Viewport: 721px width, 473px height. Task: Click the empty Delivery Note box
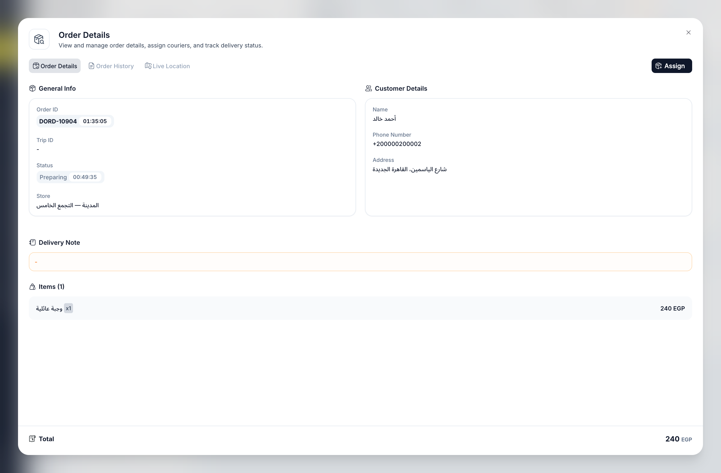(360, 262)
